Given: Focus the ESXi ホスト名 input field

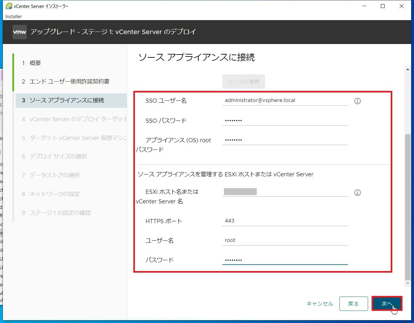Looking at the screenshot, I should click(x=285, y=192).
